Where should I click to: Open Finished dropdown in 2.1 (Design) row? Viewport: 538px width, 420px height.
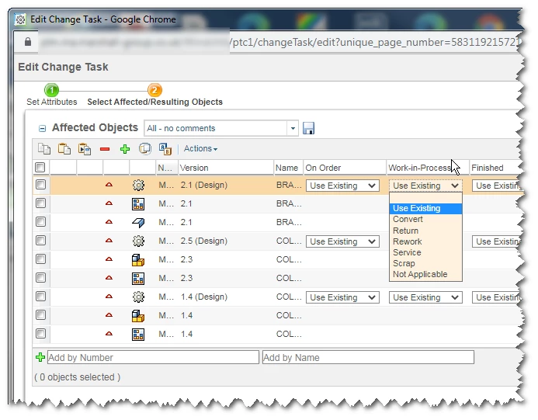click(x=497, y=186)
